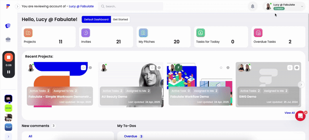Click the Lucy @ Fabulate account link
This screenshot has width=309, height=140.
[81, 6]
